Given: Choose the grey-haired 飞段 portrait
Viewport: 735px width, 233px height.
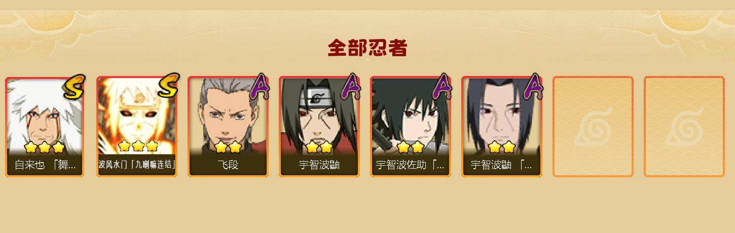Looking at the screenshot, I should click(227, 115).
